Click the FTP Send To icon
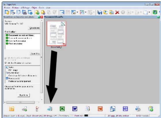 pos(113,109)
